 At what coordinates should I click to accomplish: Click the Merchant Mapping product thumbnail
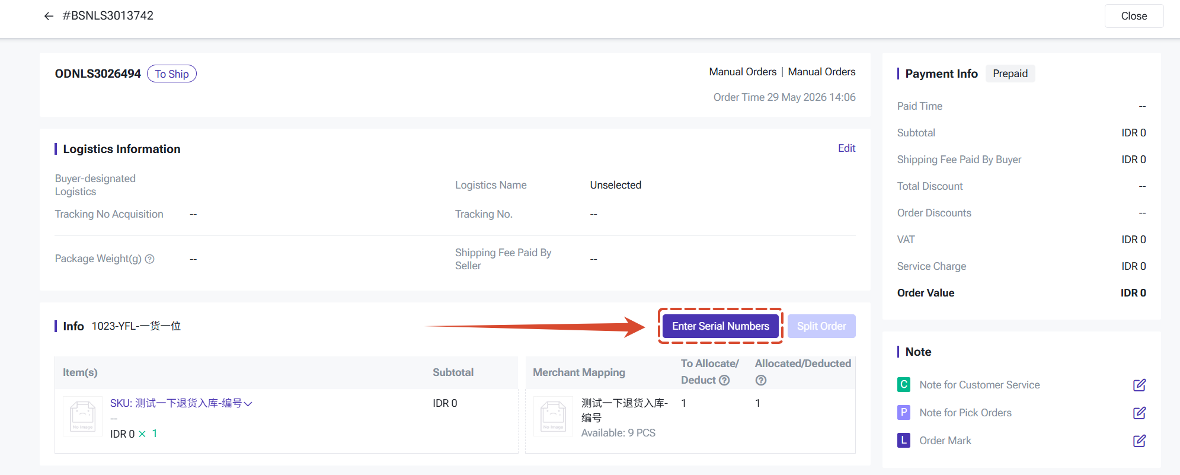pos(553,416)
